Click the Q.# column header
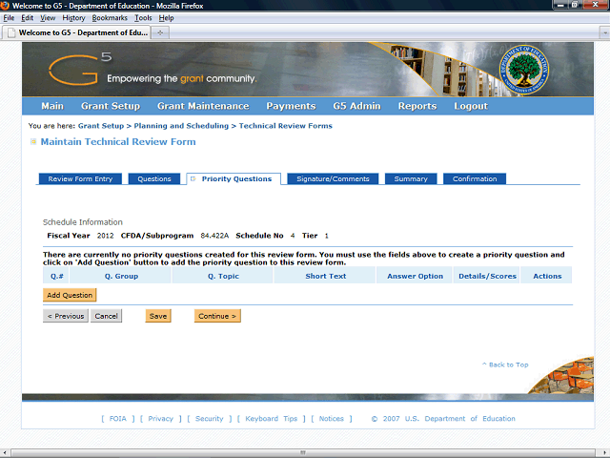This screenshot has height=458, width=610. pyautogui.click(x=57, y=276)
